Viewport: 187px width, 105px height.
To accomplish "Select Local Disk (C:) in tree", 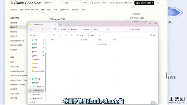I will click(x=38, y=87).
